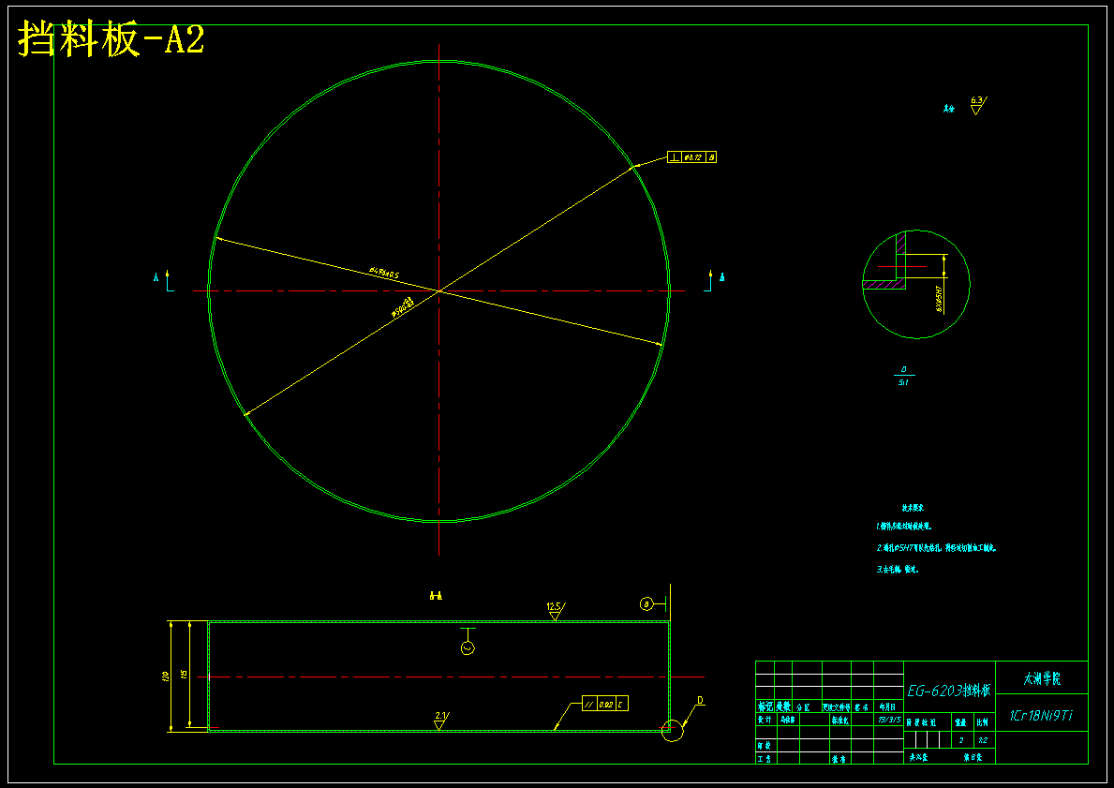This screenshot has height=788, width=1114.
Task: Select the 比例 header cell
Action: (983, 721)
